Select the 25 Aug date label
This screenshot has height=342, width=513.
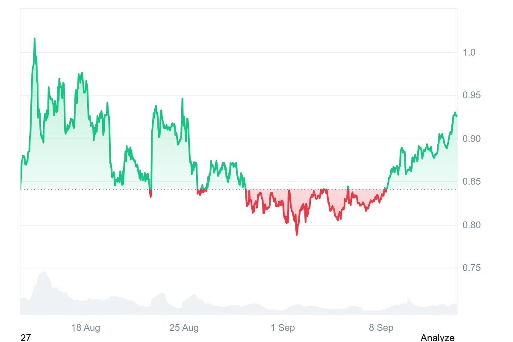pos(184,328)
